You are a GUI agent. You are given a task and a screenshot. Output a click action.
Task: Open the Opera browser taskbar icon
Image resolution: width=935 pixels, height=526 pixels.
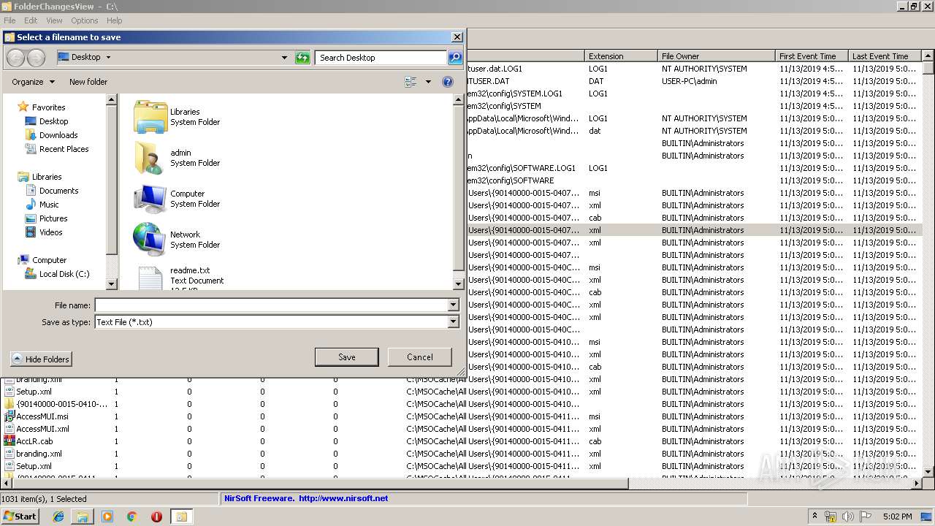pos(156,517)
